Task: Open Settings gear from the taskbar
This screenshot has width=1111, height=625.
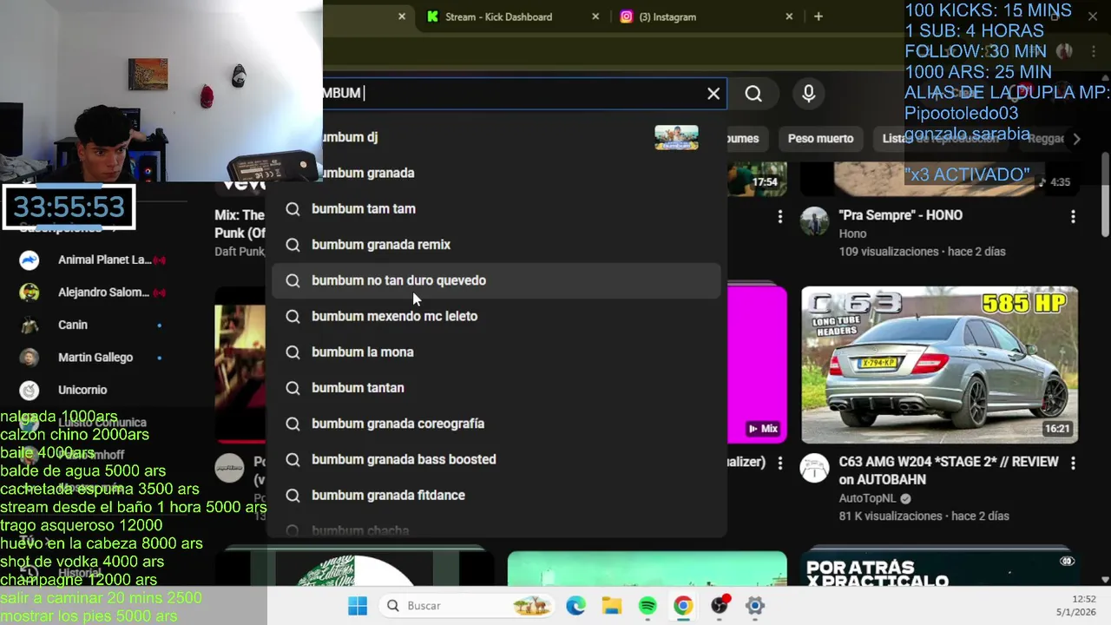Action: (x=755, y=606)
